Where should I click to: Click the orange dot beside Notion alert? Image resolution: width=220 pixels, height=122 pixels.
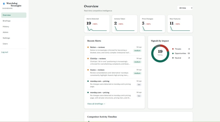pyautogui.click(x=88, y=47)
